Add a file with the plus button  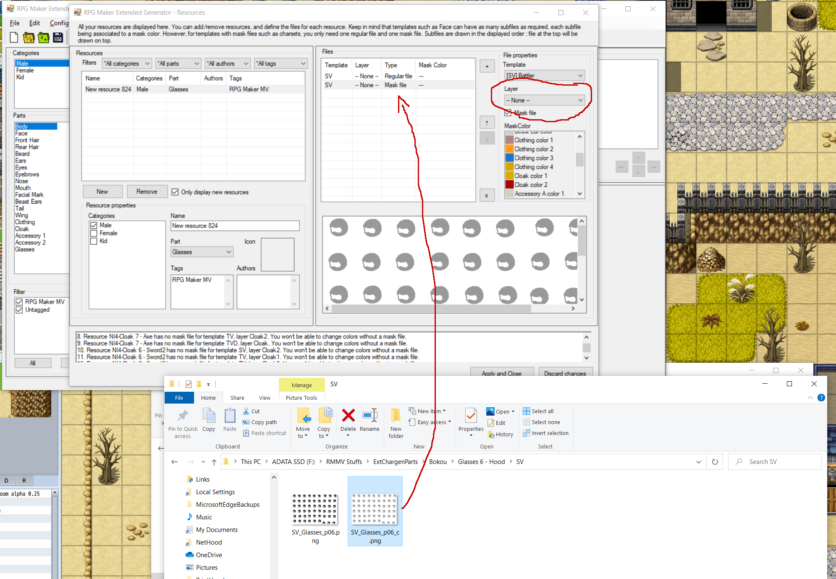pos(487,66)
